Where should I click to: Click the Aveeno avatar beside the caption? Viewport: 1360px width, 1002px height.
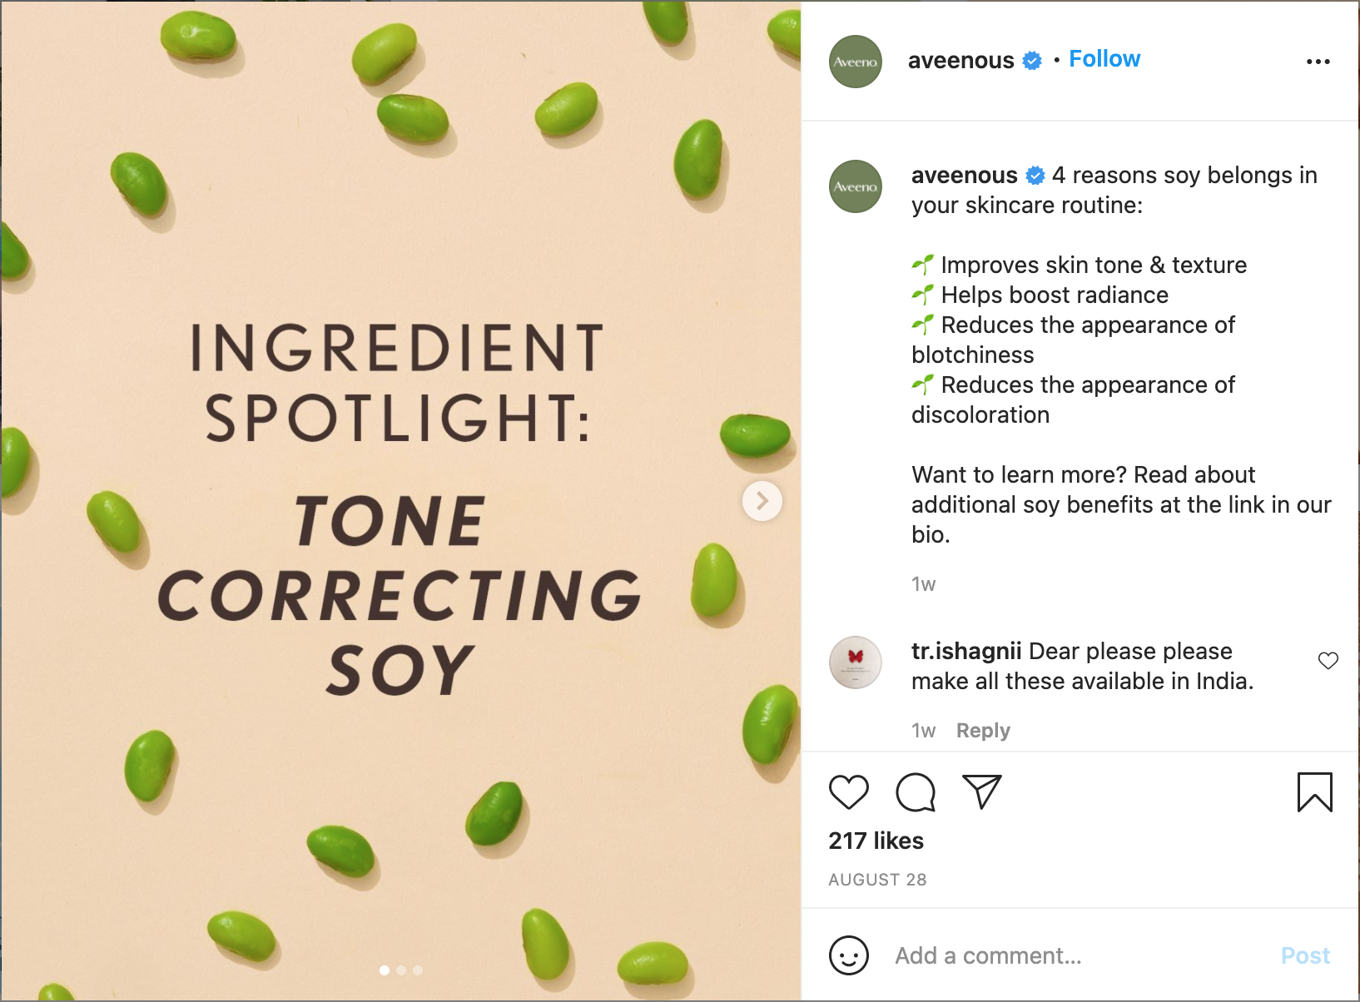pyautogui.click(x=855, y=186)
